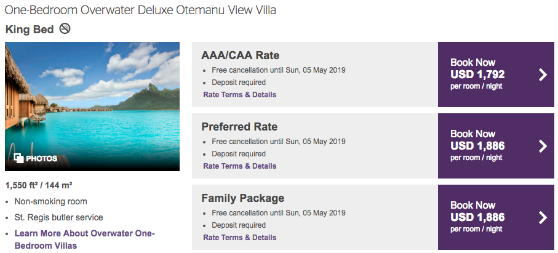The width and height of the screenshot is (558, 253).
Task: Open Rate Terms & Details for Family Package
Action: (x=239, y=238)
